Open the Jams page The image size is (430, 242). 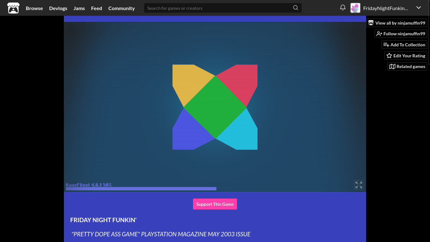[x=79, y=8]
